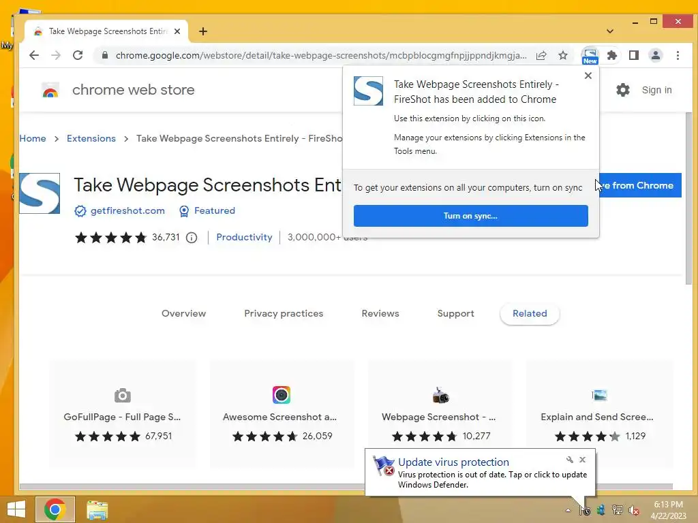Open the Explain and Send Screenshots card
This screenshot has width=698, height=523.
[599, 413]
